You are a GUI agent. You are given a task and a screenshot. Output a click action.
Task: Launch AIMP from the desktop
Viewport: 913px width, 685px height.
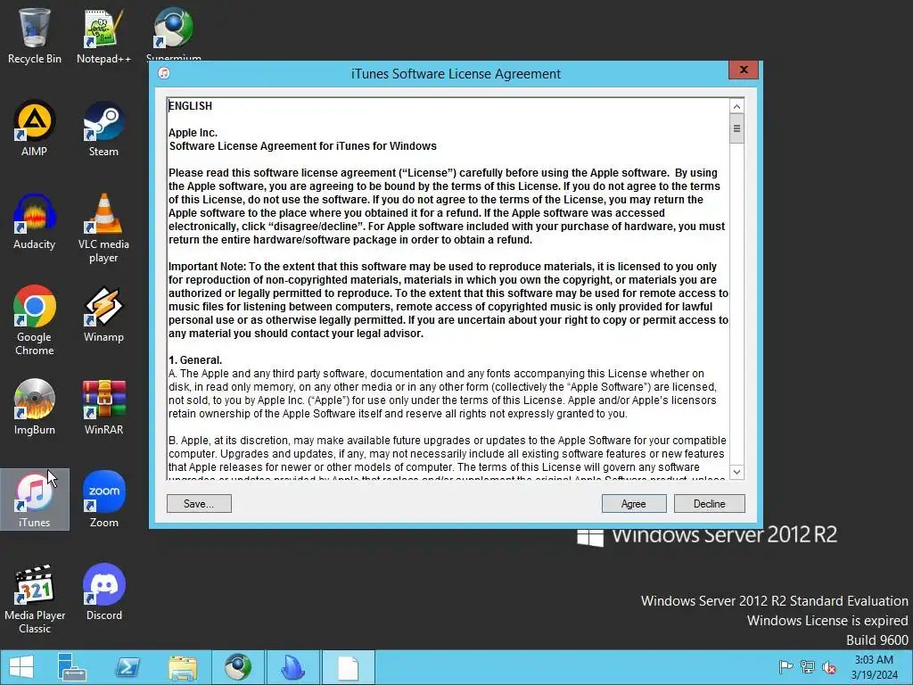tap(35, 128)
